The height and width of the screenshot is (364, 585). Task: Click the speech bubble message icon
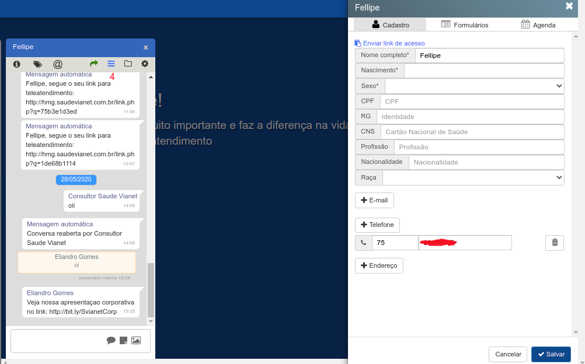point(111,340)
